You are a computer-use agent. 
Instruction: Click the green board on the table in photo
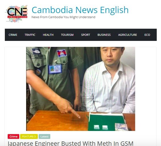click(x=106, y=122)
